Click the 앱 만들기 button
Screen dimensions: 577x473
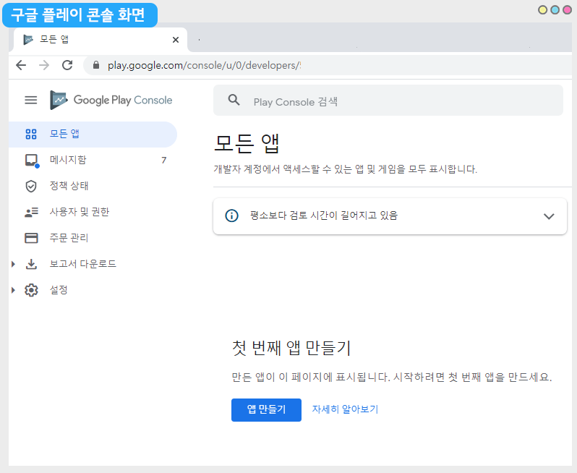tap(266, 409)
